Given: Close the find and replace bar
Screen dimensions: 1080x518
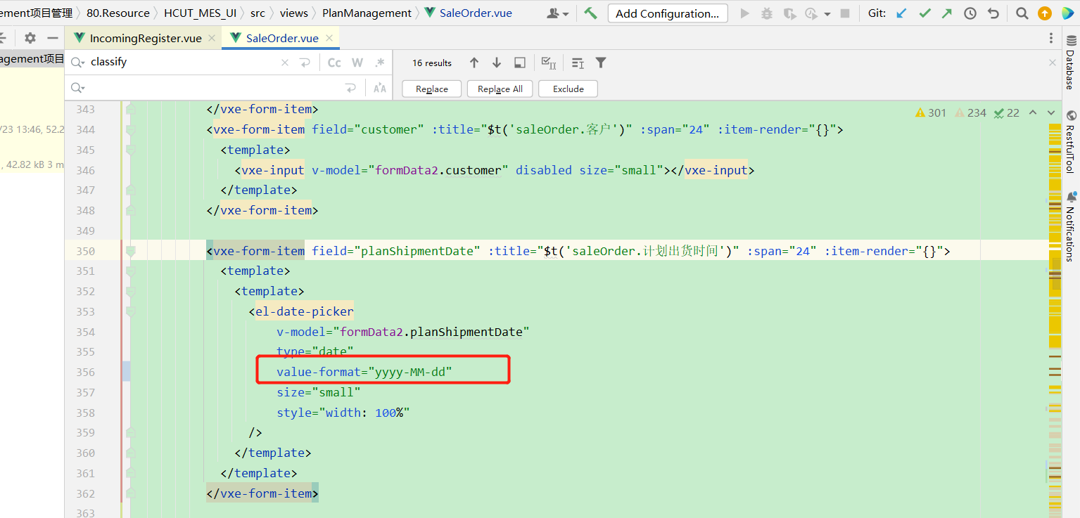Looking at the screenshot, I should (1053, 63).
